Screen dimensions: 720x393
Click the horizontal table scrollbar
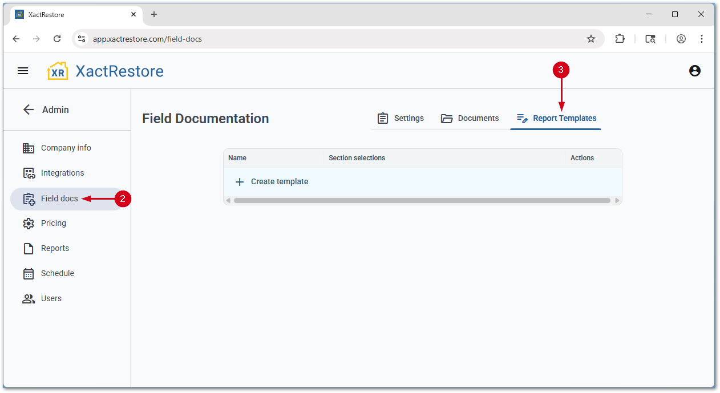click(x=422, y=201)
